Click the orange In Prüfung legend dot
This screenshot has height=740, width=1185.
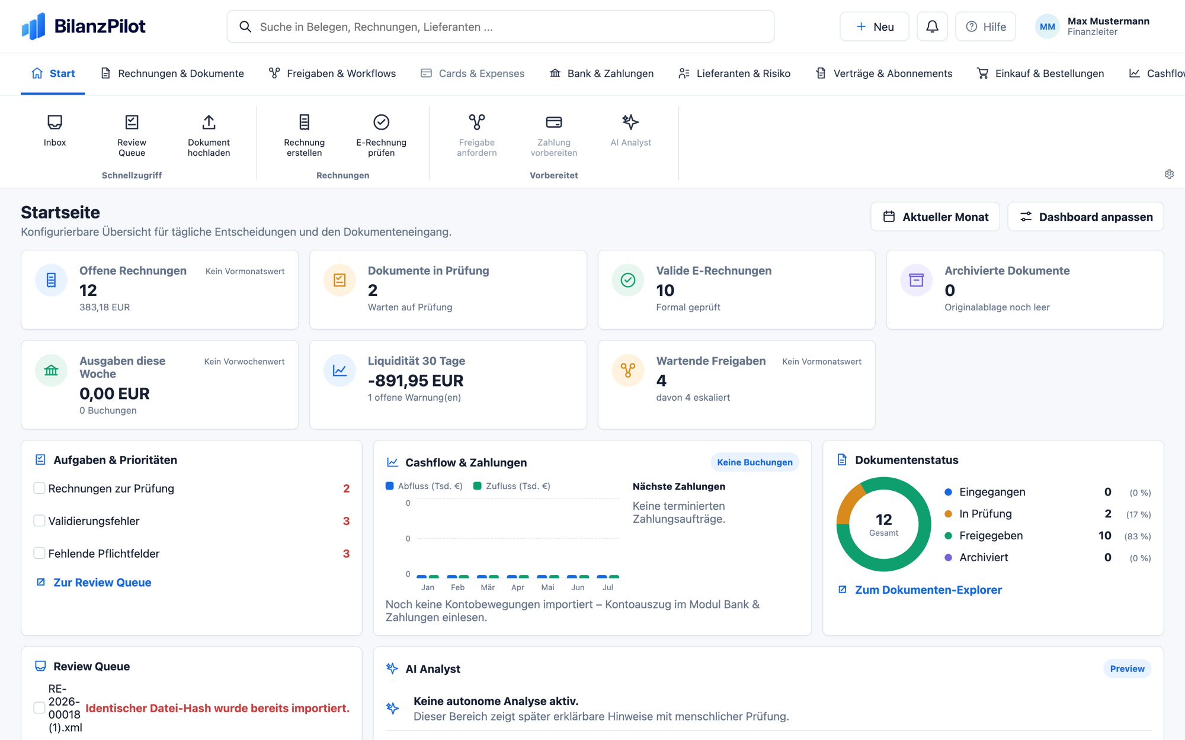948,514
